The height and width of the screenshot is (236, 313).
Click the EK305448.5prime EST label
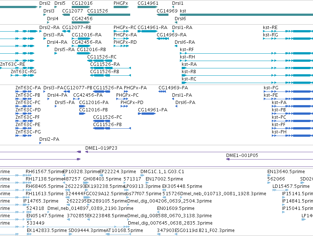(x=182, y=186)
